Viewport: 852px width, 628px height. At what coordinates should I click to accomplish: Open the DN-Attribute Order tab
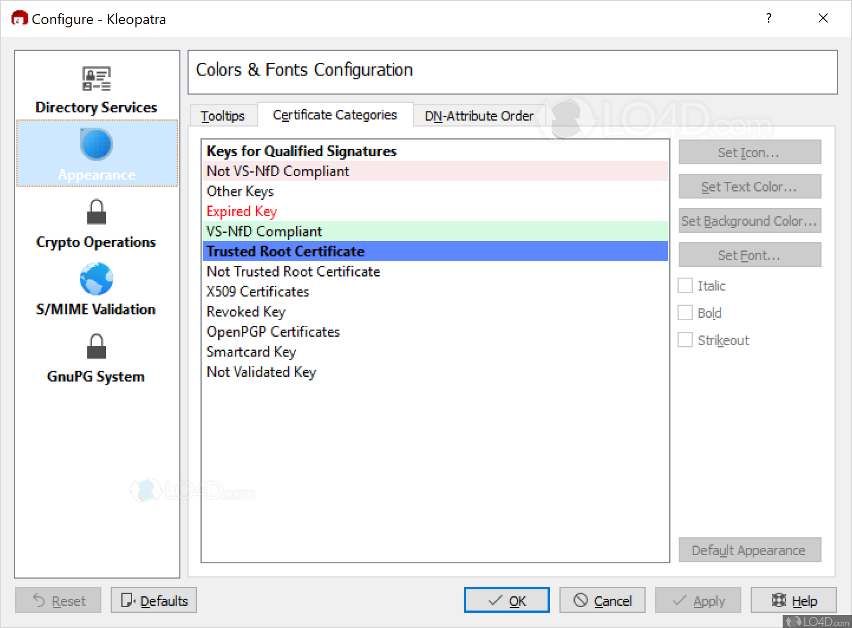pyautogui.click(x=478, y=116)
